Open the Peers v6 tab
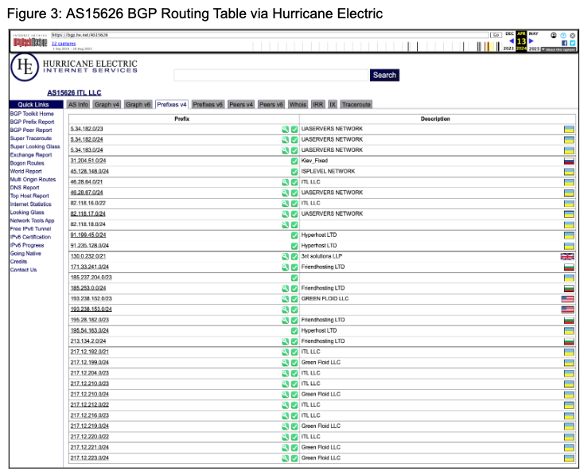This screenshot has width=588, height=475. (x=271, y=104)
